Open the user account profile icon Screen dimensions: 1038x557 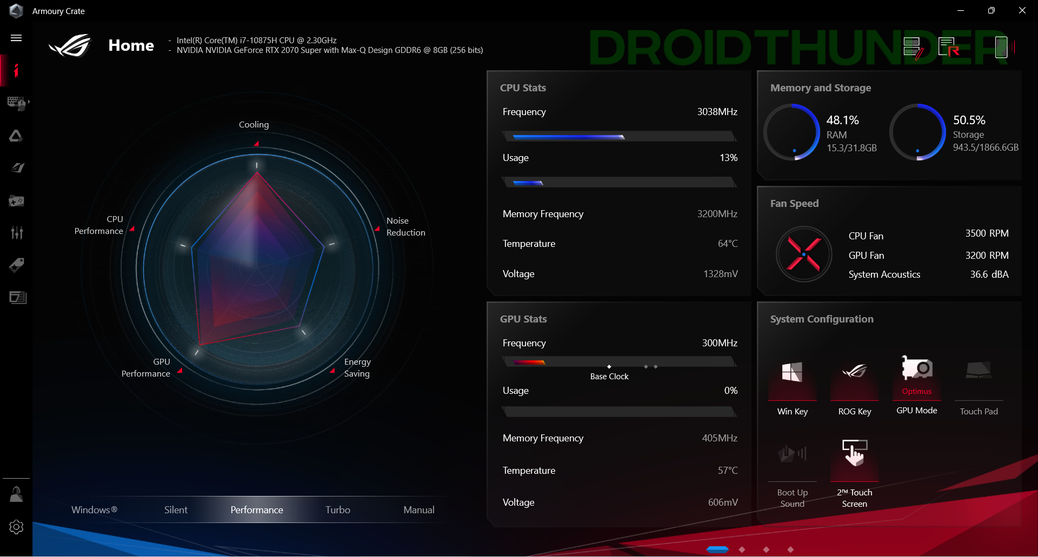[16, 494]
